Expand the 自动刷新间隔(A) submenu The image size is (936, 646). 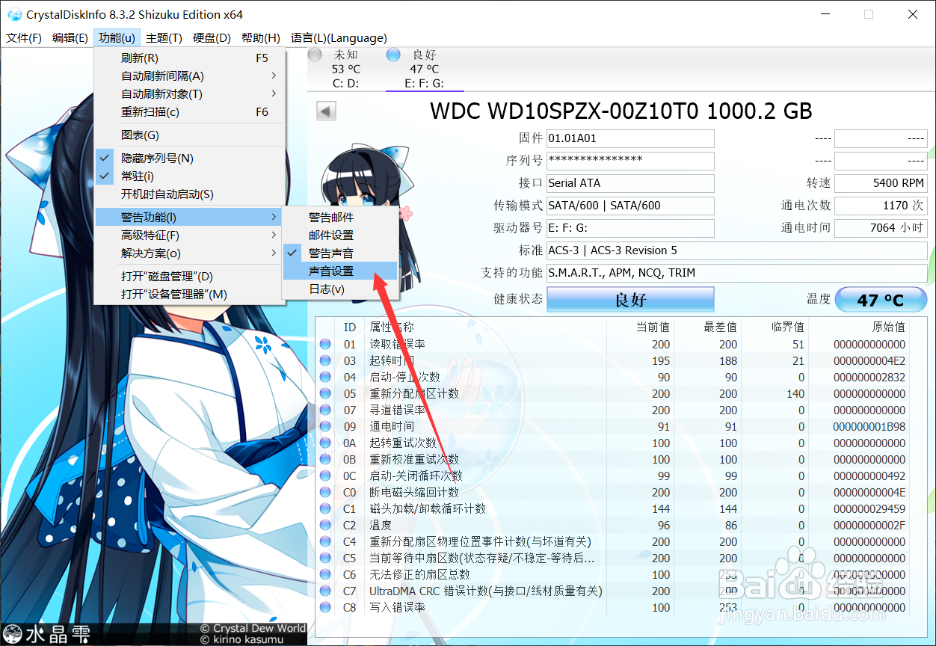(189, 76)
